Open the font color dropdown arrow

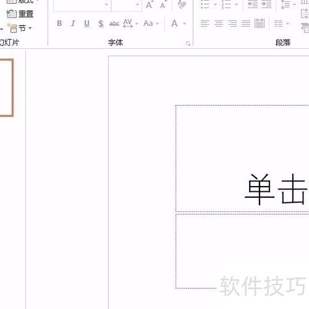click(x=185, y=23)
